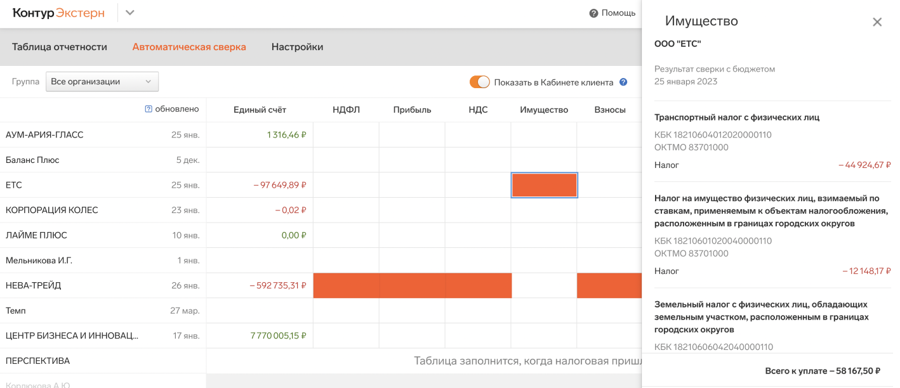The height and width of the screenshot is (388, 900).
Task: Click the info icon beside обновлено
Action: (149, 109)
